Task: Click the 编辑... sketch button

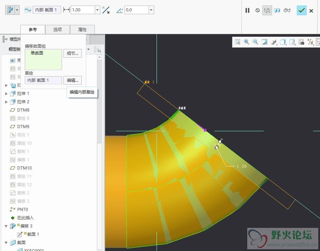Action: click(72, 80)
